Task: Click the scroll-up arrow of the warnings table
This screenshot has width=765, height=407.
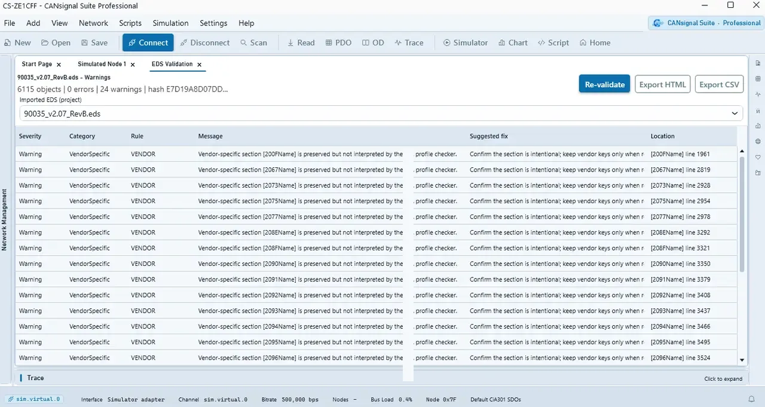Action: click(x=742, y=151)
